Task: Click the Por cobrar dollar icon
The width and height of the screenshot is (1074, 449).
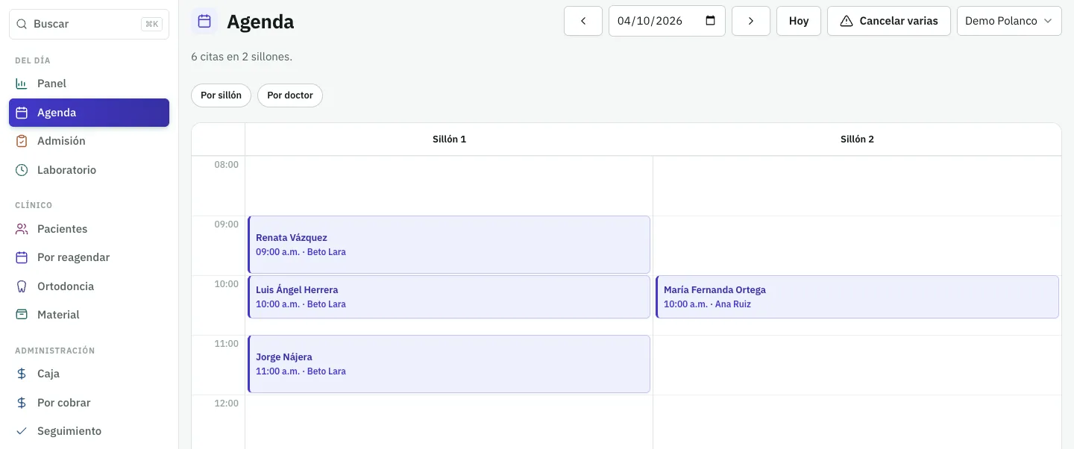Action: pyautogui.click(x=22, y=403)
